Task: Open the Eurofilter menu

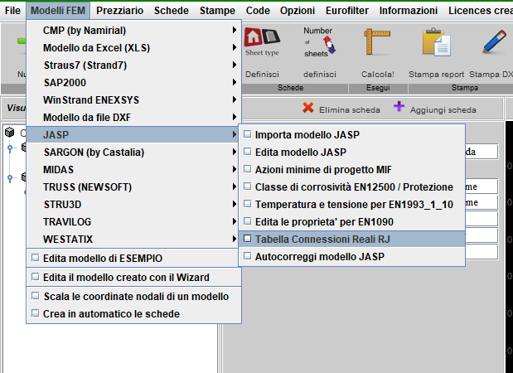Action: [347, 11]
